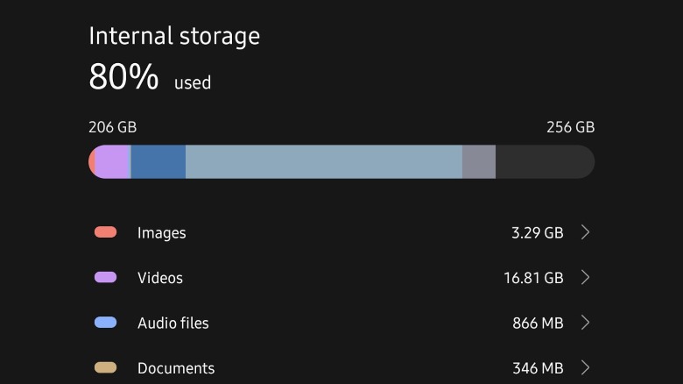Click the large light-blue storage bar segment
The height and width of the screenshot is (384, 683).
(324, 162)
